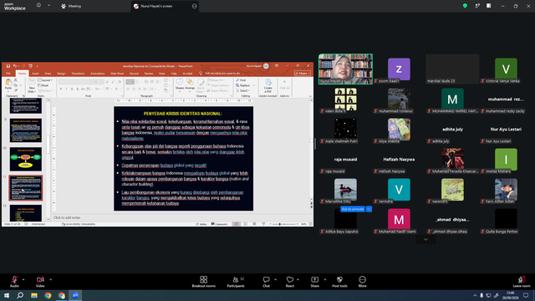Click Undo icon in PowerPoint title bar
This screenshot has height=301, width=535.
15,66
